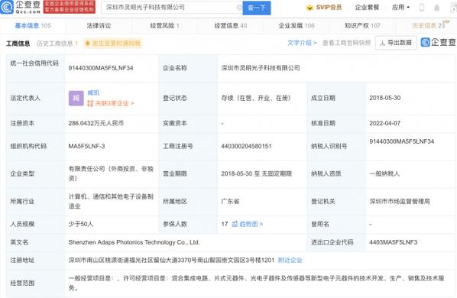Screen dimensions: 457x298
Task: Click the registered address text
Action: (171, 260)
